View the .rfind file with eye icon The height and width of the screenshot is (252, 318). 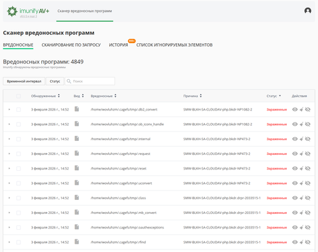pos(294,242)
